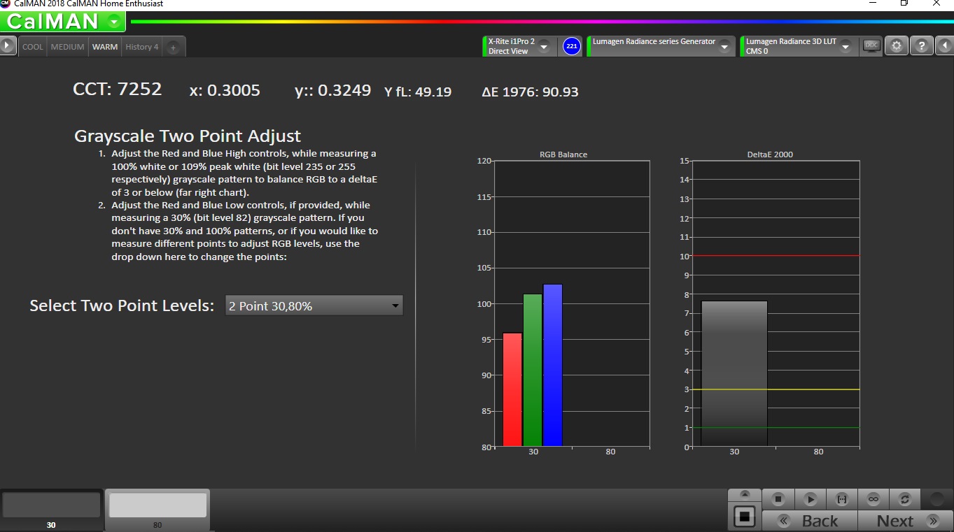Expand the left side panel arrow

[8, 46]
